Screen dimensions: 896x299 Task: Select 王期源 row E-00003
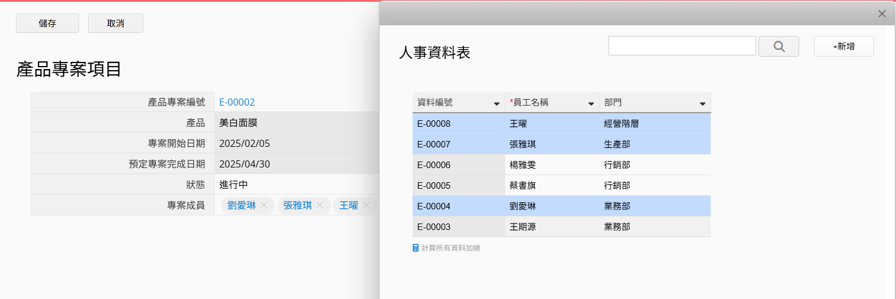coord(561,227)
